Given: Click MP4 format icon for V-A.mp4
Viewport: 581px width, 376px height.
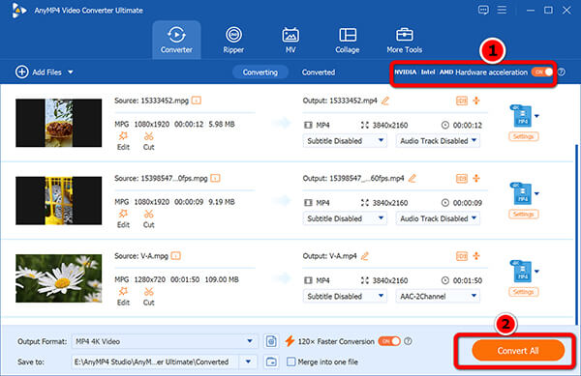Looking at the screenshot, I should tap(522, 272).
